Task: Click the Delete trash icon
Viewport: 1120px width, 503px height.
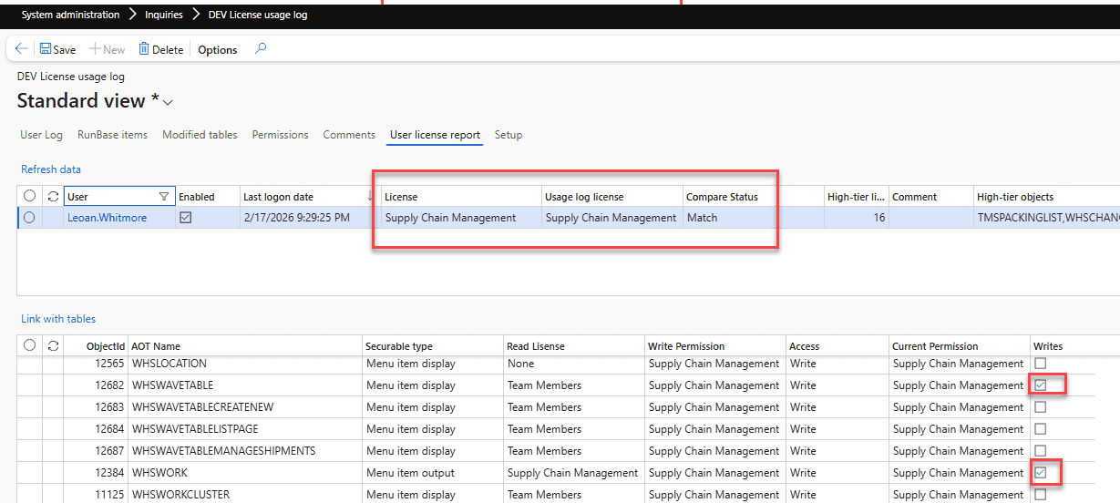Action: click(x=144, y=49)
